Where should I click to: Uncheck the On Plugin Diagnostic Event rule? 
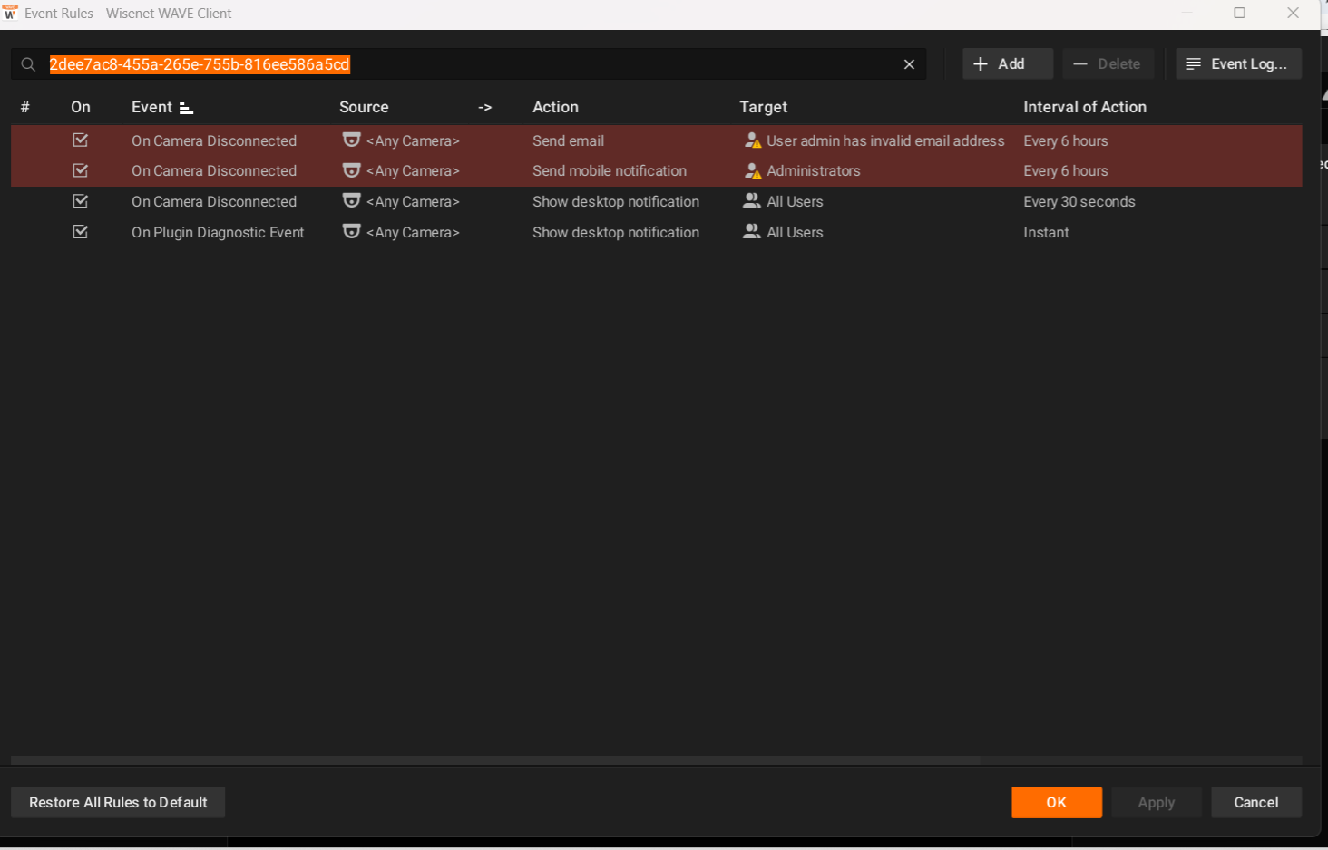[x=81, y=232]
